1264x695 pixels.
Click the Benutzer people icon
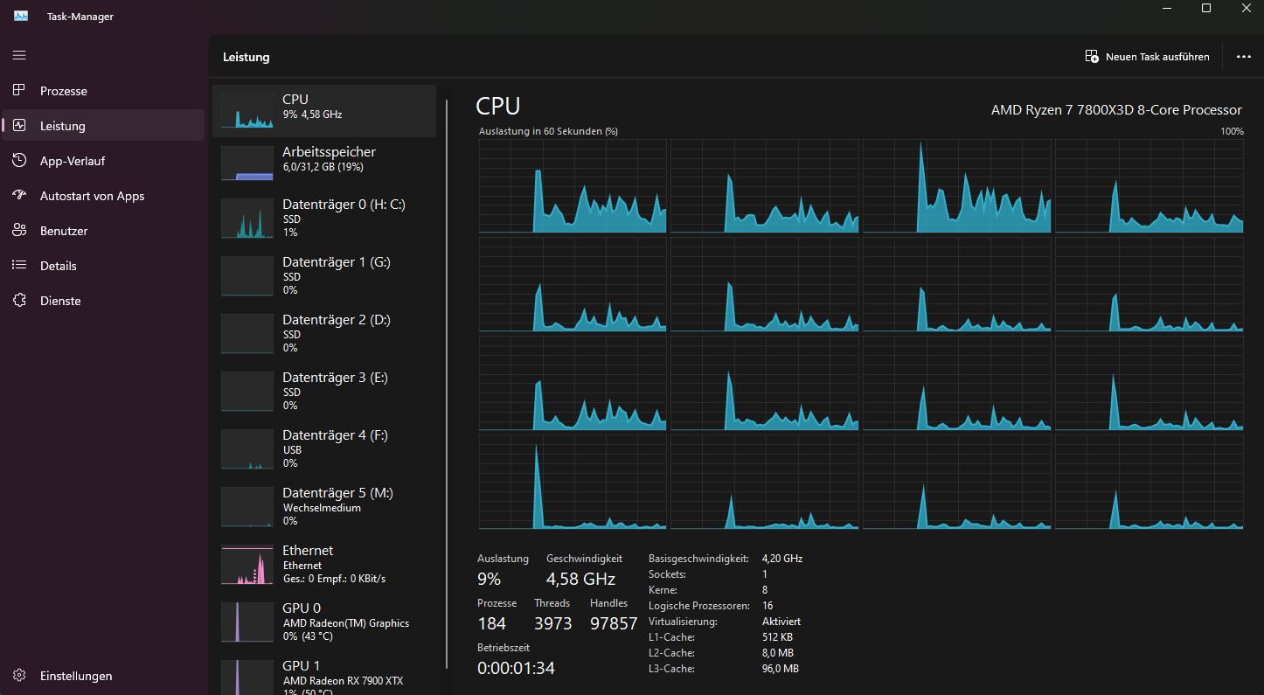pos(19,230)
